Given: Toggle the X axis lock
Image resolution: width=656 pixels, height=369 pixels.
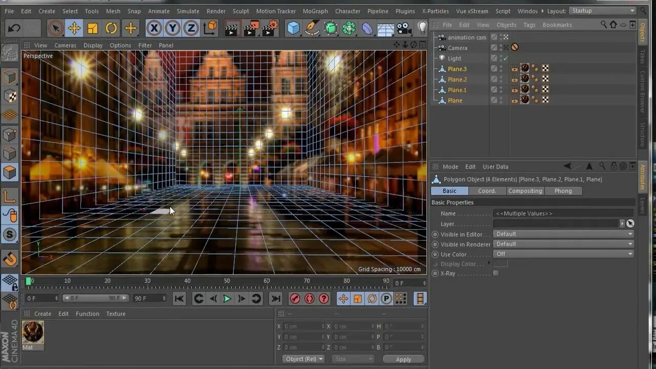Looking at the screenshot, I should pyautogui.click(x=154, y=28).
